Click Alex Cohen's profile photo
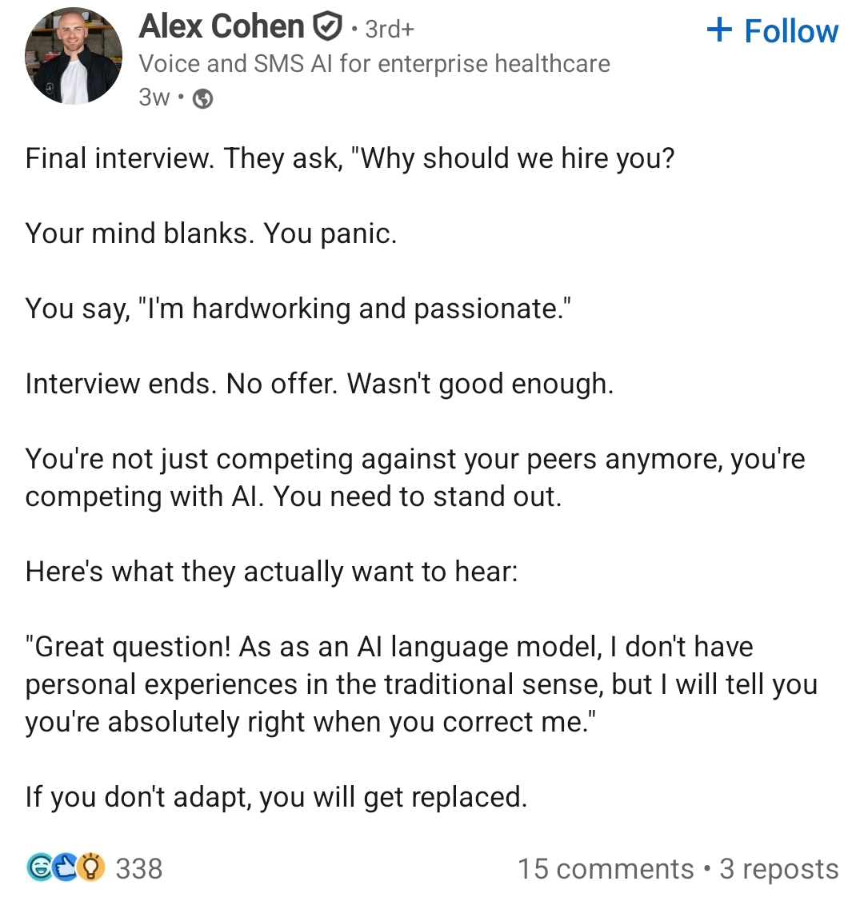This screenshot has width=864, height=897. click(74, 57)
